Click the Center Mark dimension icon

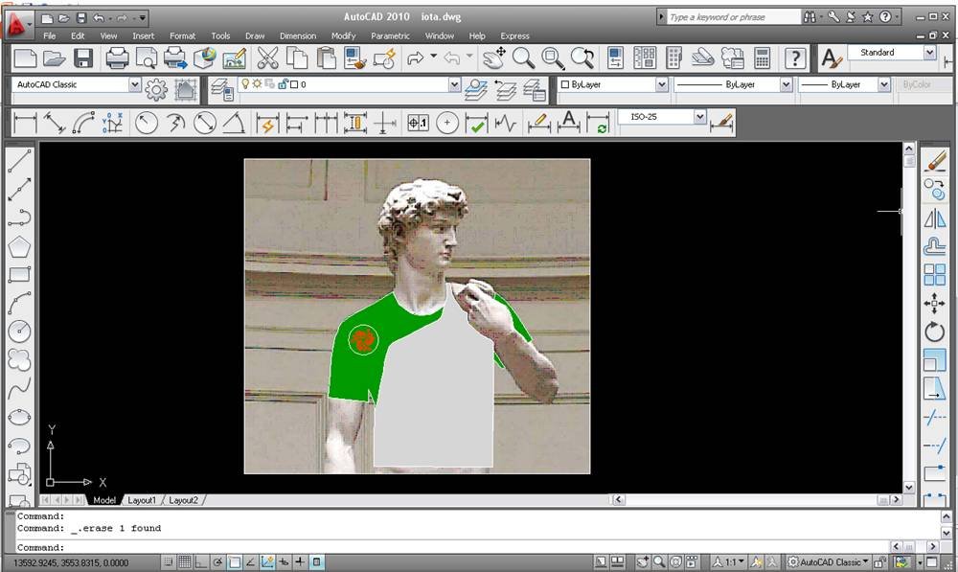click(x=447, y=123)
